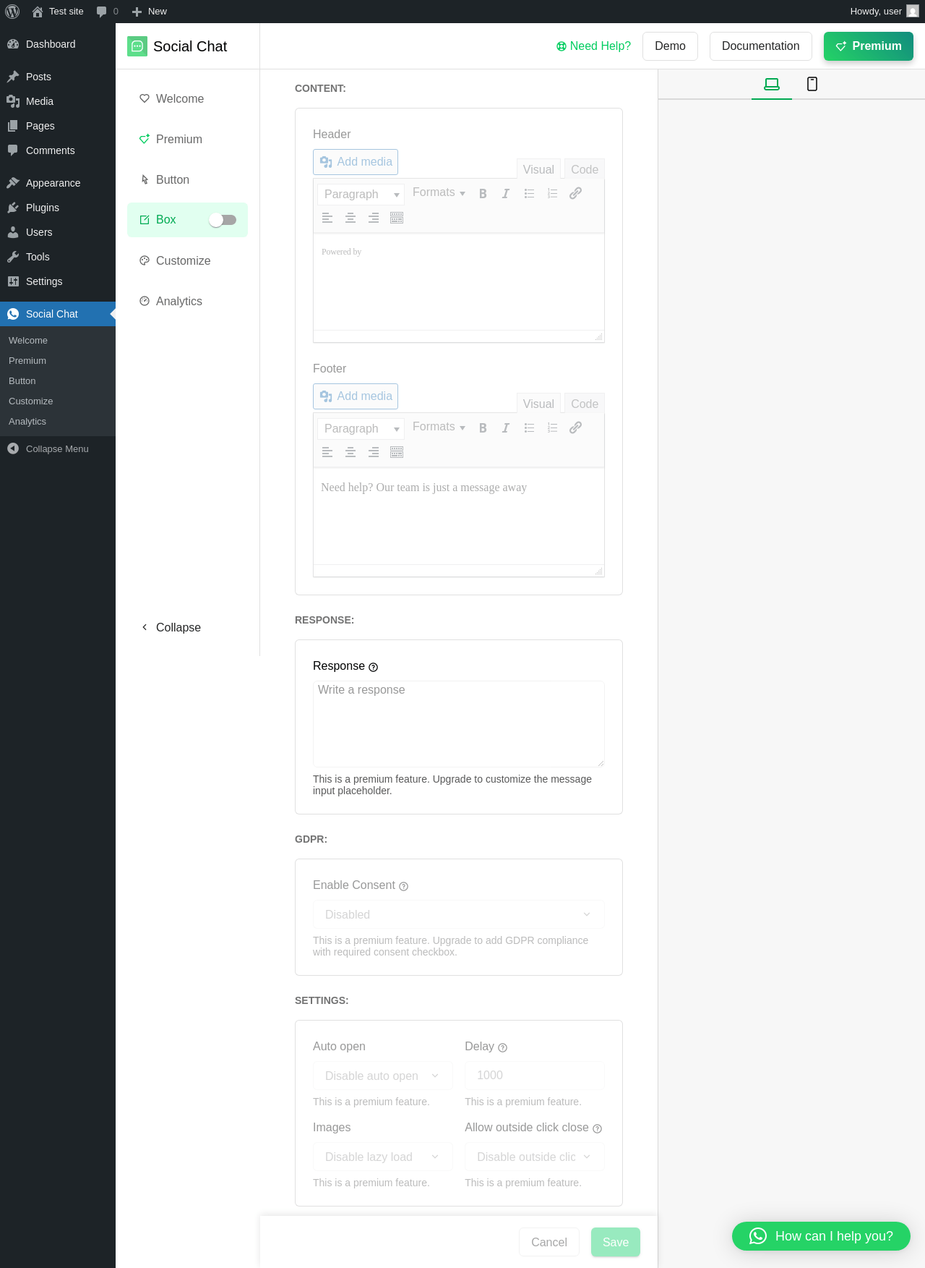This screenshot has width=925, height=1268.
Task: Switch Header editor to Code tab
Action: pos(584,169)
